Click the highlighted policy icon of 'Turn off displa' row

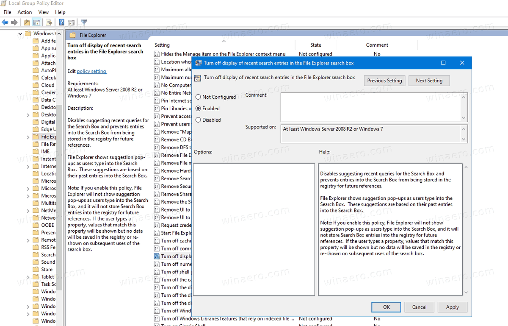tap(157, 256)
